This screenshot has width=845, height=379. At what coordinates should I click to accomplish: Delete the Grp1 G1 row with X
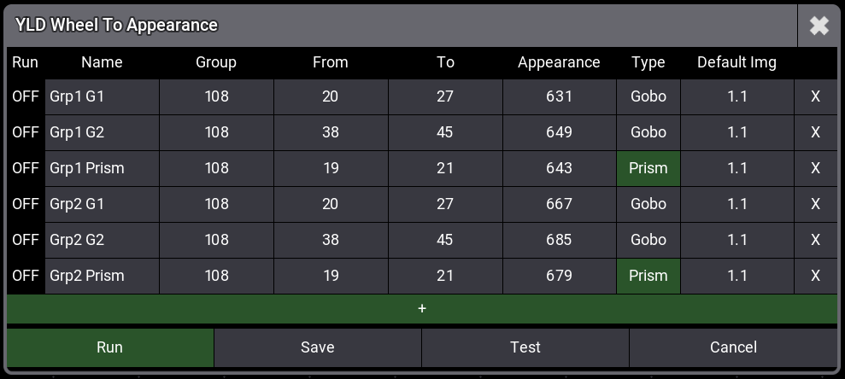click(815, 96)
